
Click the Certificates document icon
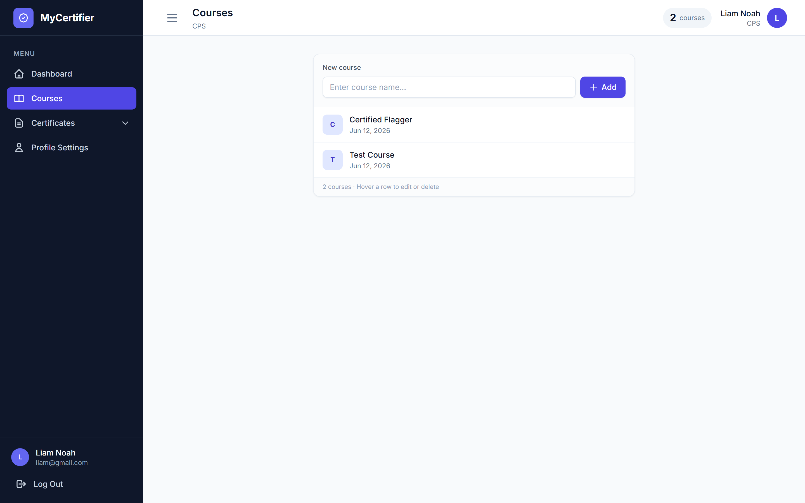pyautogui.click(x=19, y=123)
